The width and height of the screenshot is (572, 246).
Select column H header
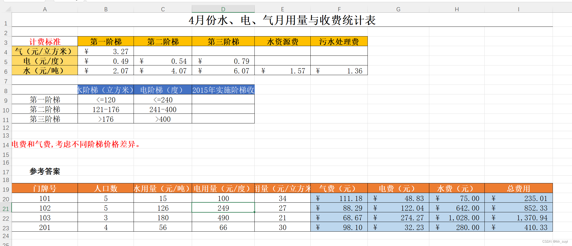[x=457, y=9]
